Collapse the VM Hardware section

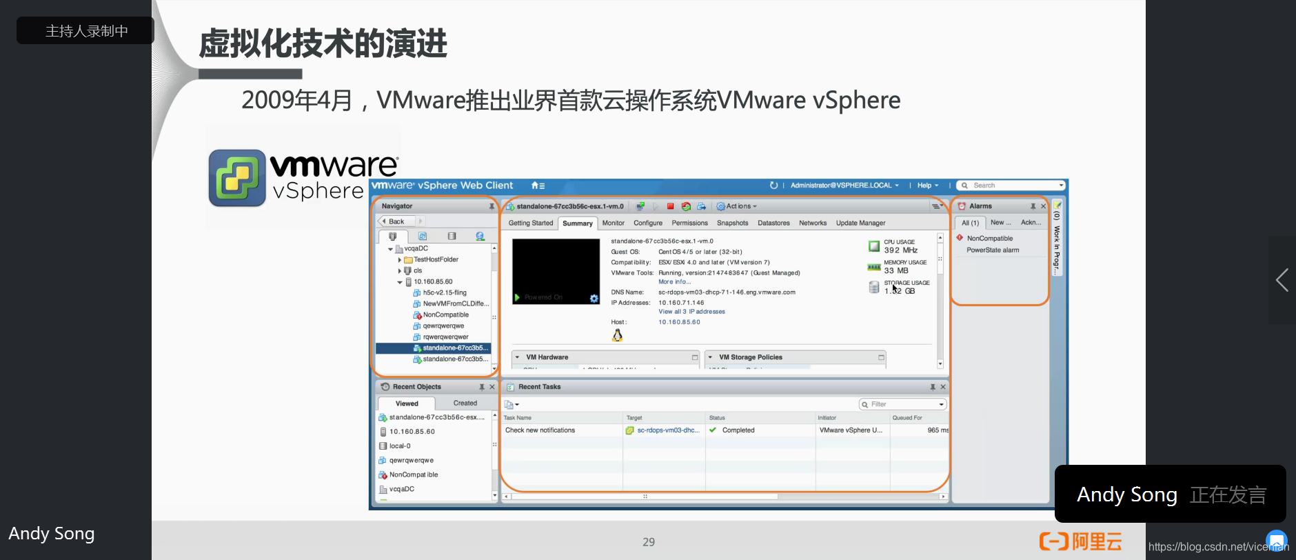click(516, 357)
